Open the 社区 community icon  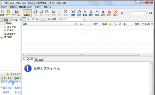109,13
